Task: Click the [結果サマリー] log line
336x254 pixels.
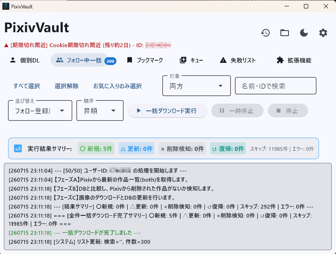Action: pos(161,206)
